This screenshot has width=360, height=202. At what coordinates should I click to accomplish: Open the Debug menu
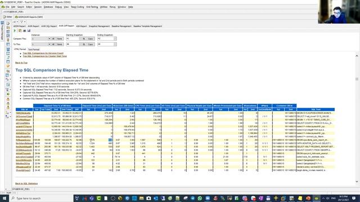click(58, 7)
